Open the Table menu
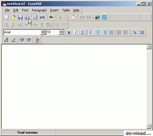This screenshot has width=153, height=136. pyautogui.click(x=66, y=10)
